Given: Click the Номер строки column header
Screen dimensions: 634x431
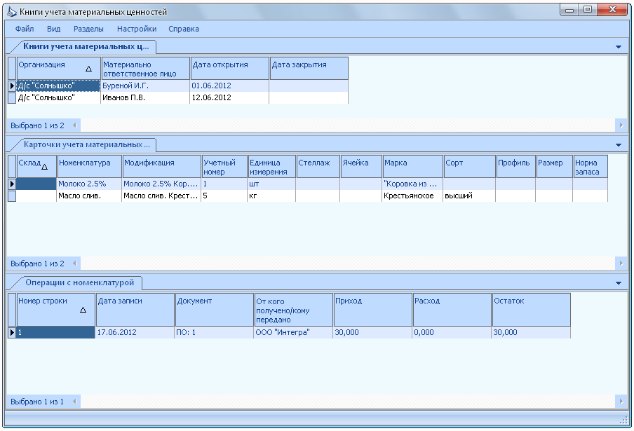Looking at the screenshot, I should [x=56, y=310].
